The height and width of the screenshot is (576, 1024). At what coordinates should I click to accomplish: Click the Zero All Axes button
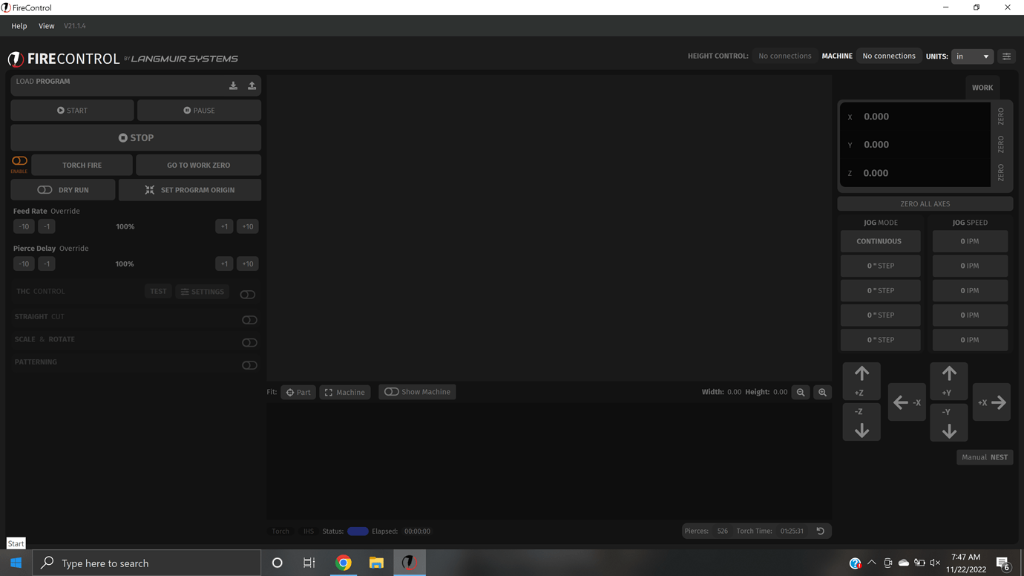925,203
